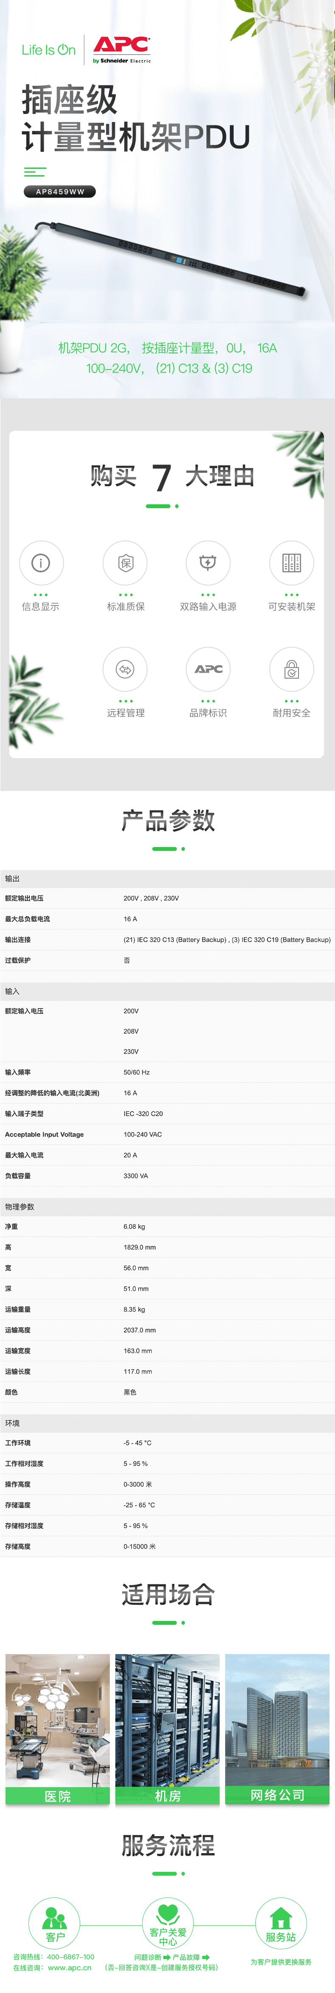Open the 机房 server room image
This screenshot has width=335, height=1993.
pyautogui.click(x=167, y=1729)
